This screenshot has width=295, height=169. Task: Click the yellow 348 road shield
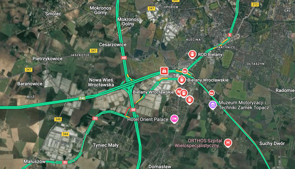(x=58, y=119)
